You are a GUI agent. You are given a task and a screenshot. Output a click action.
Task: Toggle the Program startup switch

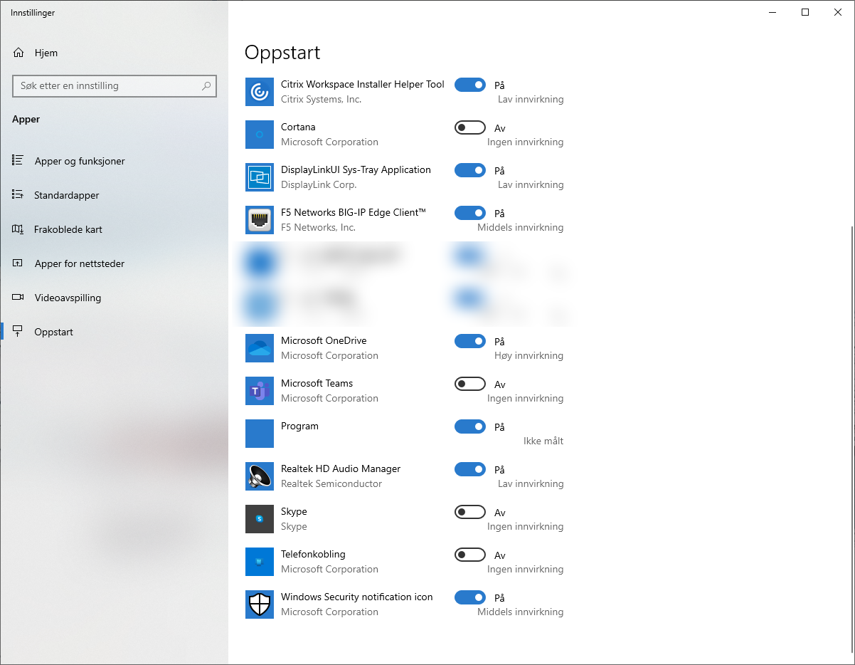coord(470,426)
